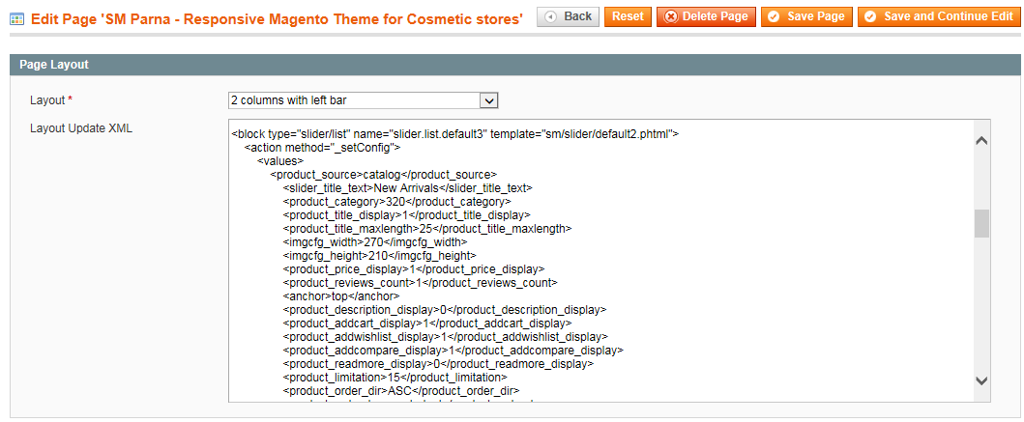The width and height of the screenshot is (1024, 422).
Task: Click the product_price_display line
Action: tap(414, 268)
